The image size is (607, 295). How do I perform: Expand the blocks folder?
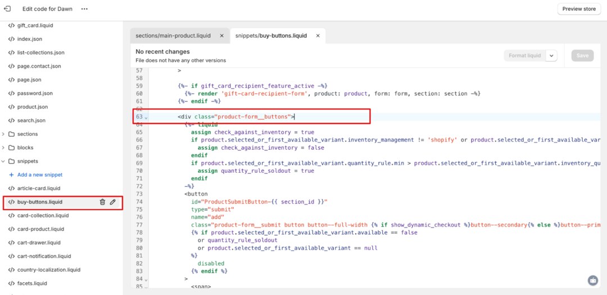pos(3,147)
